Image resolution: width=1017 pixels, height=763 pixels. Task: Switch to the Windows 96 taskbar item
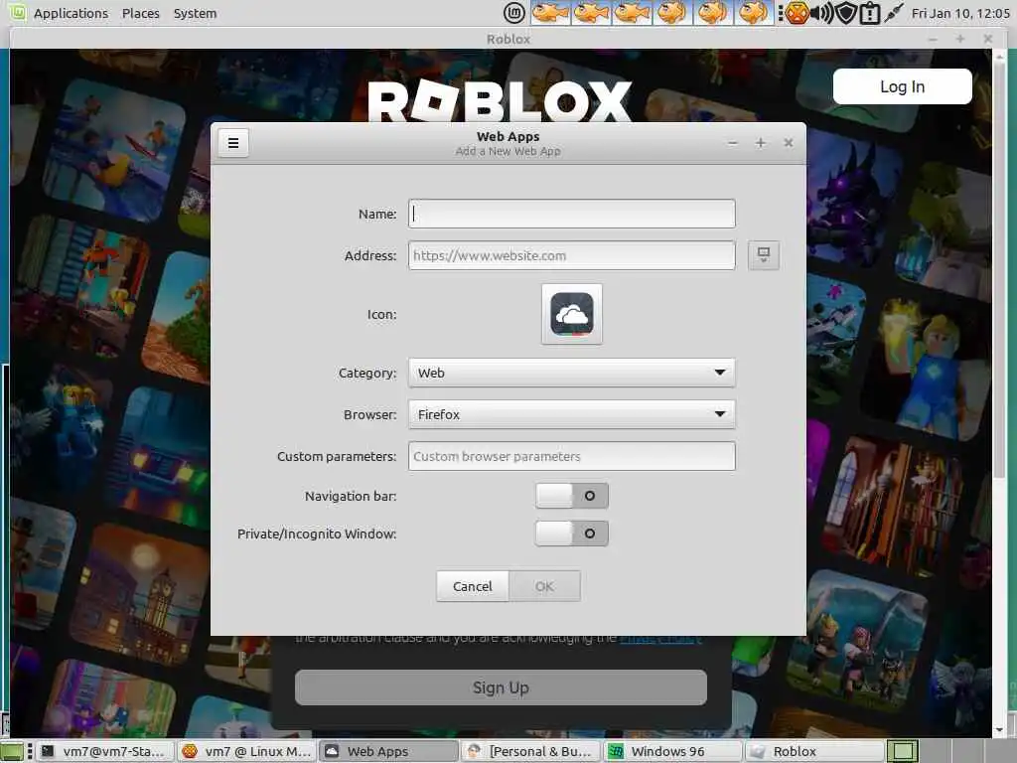pos(672,751)
